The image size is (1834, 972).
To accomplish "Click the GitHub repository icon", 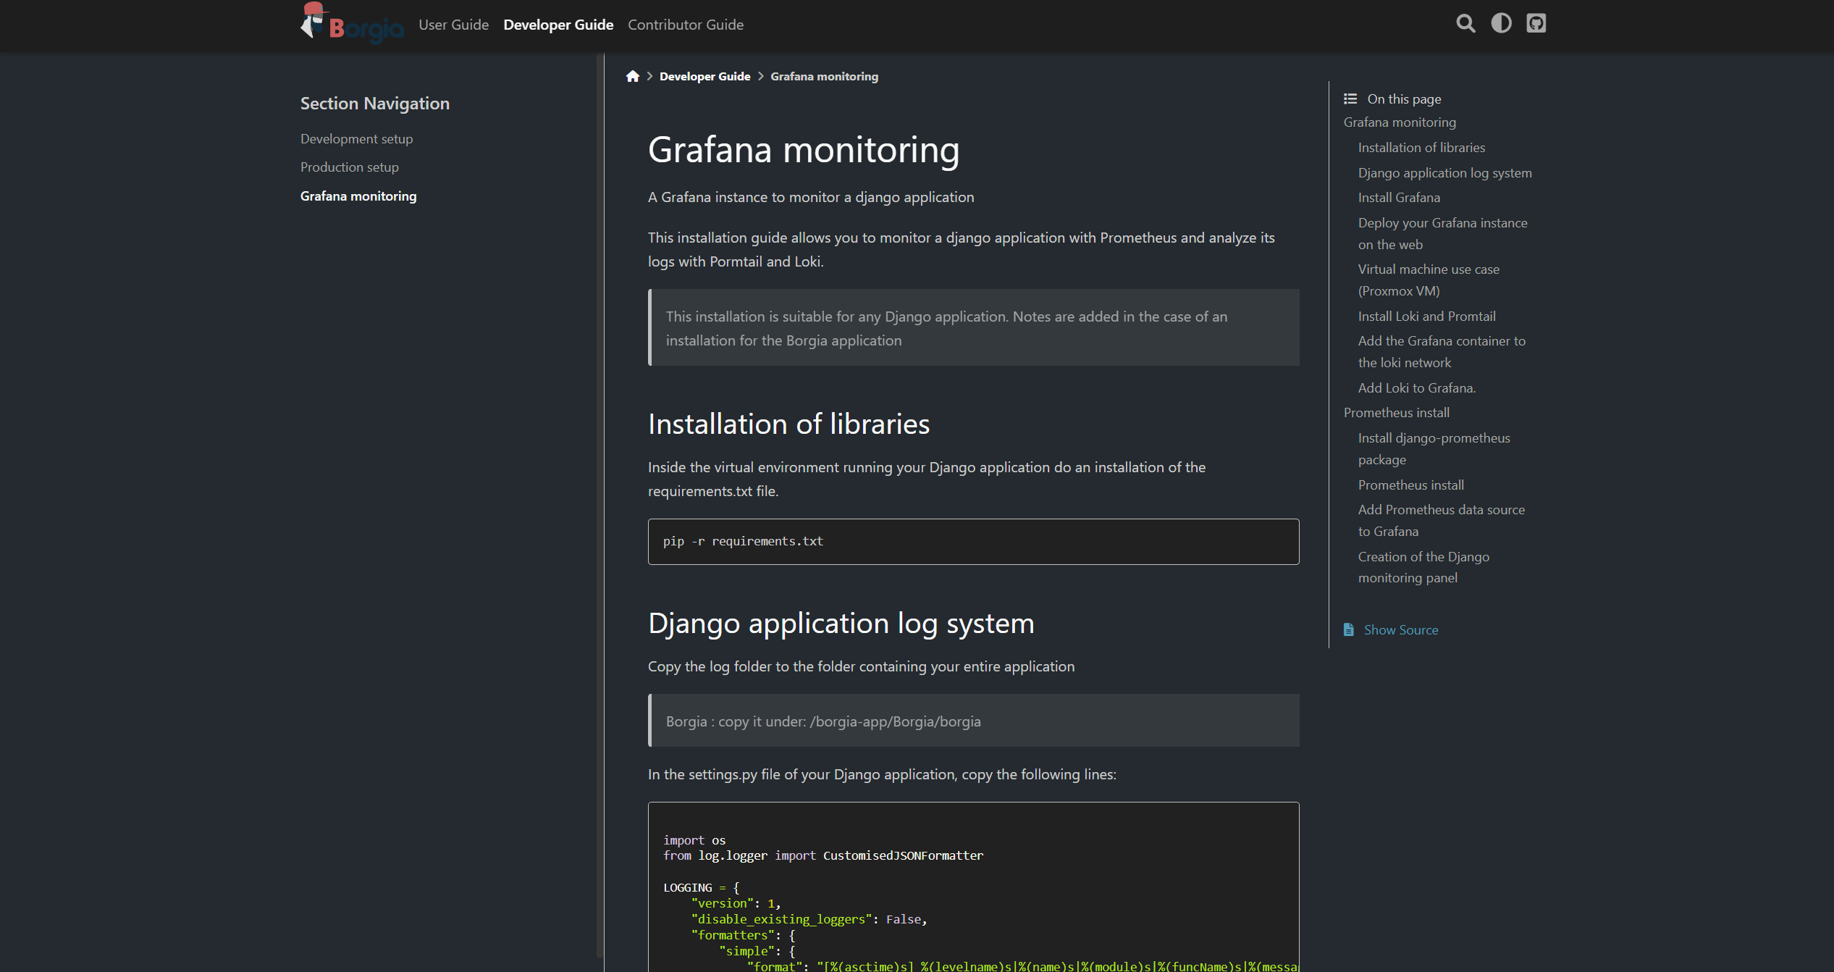I will pos(1536,23).
